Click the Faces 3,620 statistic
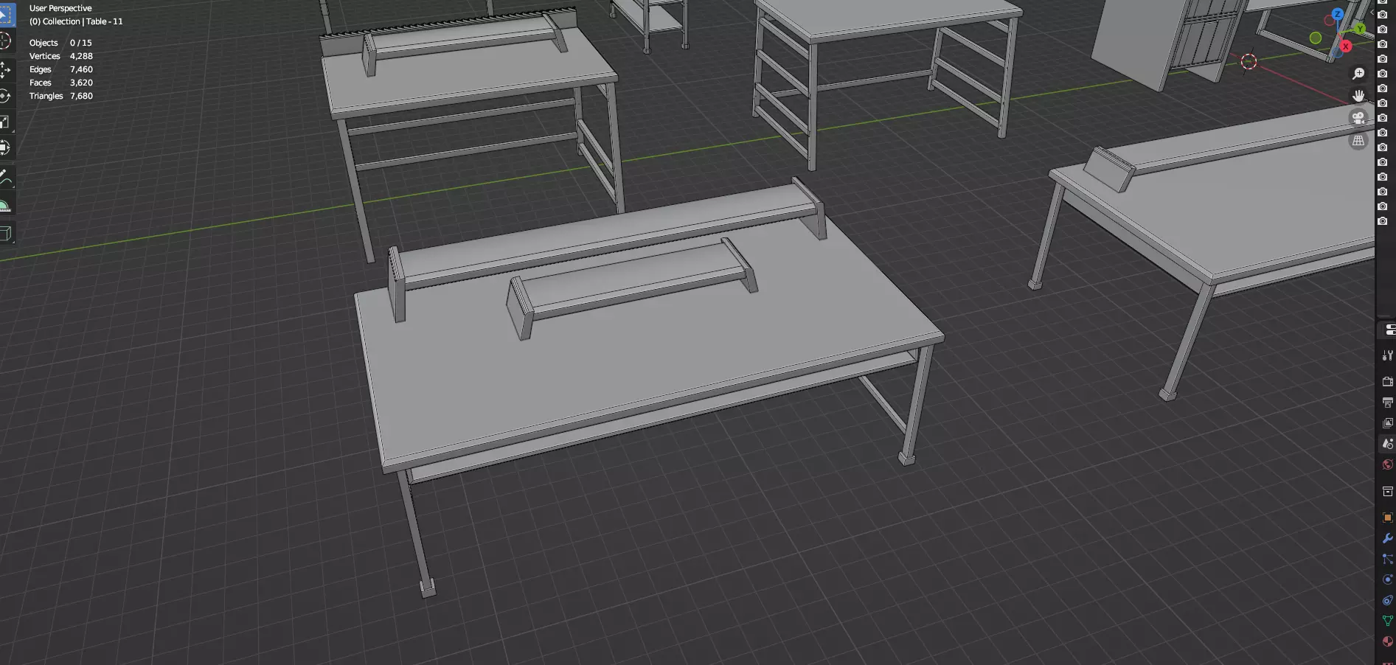 tap(60, 83)
